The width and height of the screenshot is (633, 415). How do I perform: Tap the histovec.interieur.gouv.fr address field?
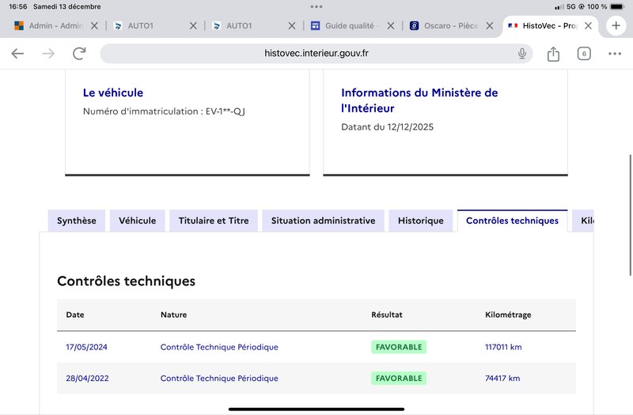(316, 54)
